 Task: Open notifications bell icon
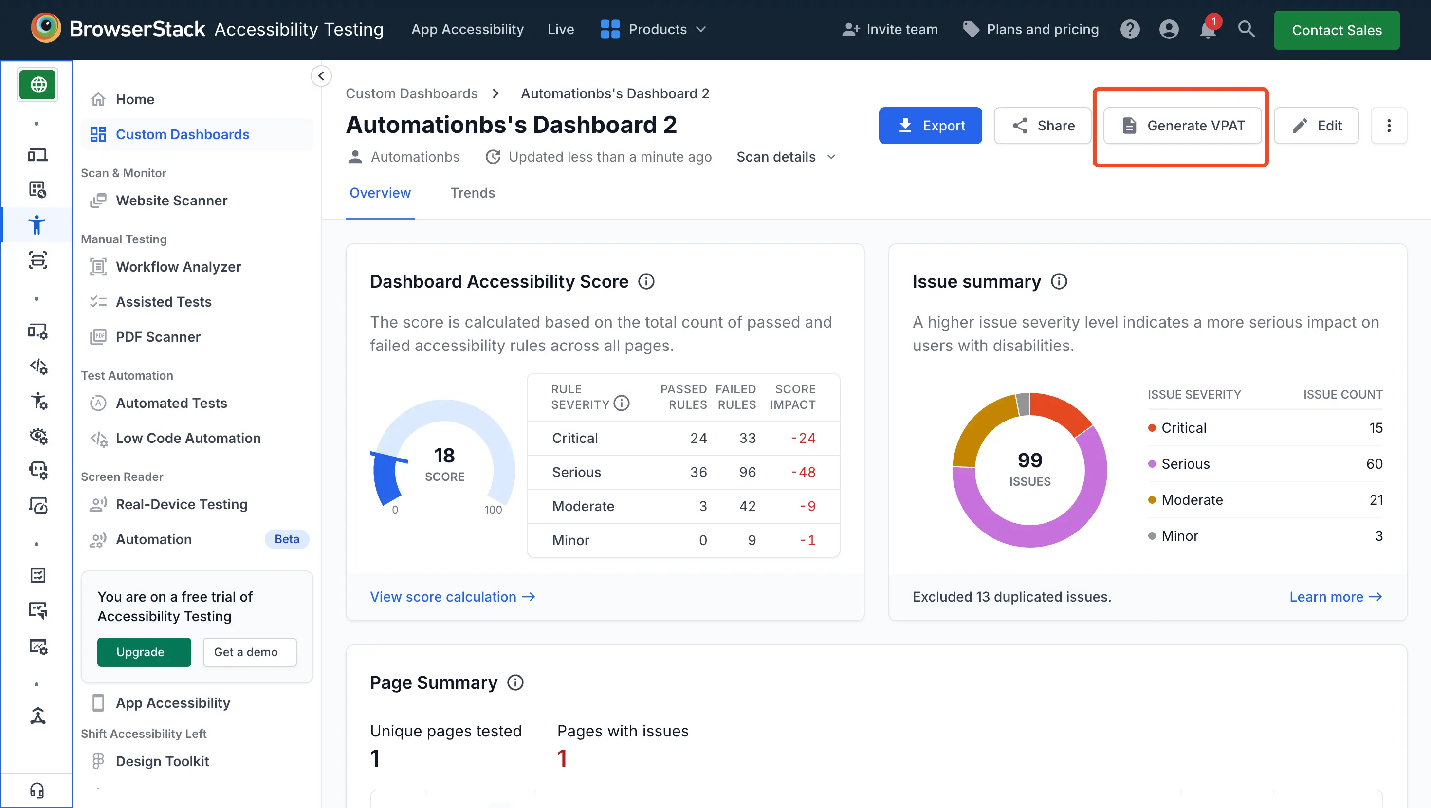(1208, 30)
